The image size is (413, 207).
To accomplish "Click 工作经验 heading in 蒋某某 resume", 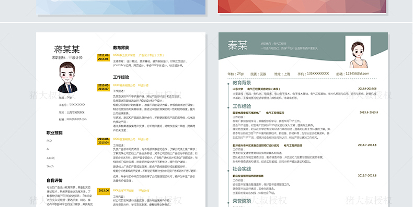I will pyautogui.click(x=121, y=77).
